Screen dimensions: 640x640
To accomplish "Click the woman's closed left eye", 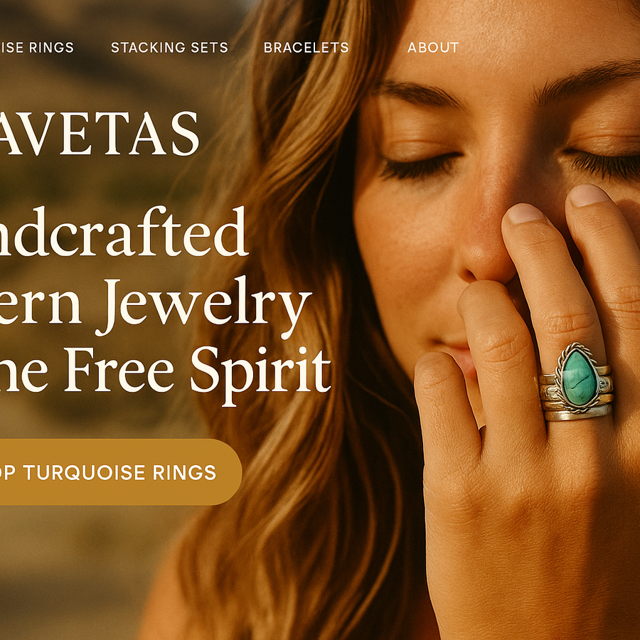I will (x=419, y=166).
